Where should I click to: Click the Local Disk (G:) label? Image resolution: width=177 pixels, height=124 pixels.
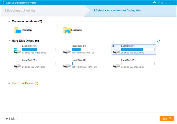(29, 60)
